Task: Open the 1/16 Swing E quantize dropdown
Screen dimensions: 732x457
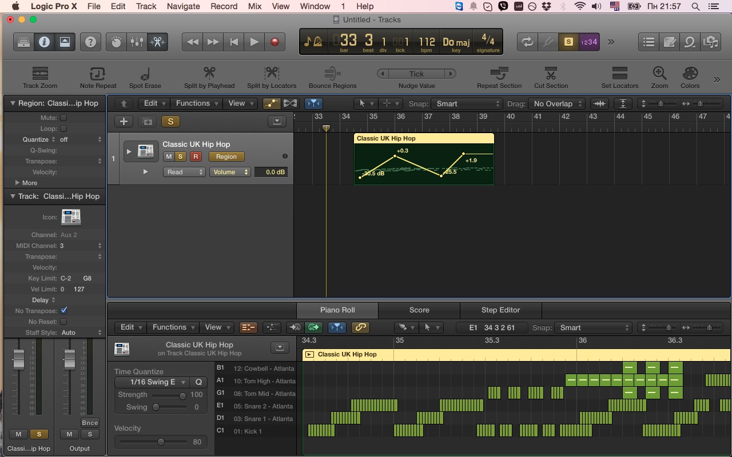Action: (x=153, y=382)
